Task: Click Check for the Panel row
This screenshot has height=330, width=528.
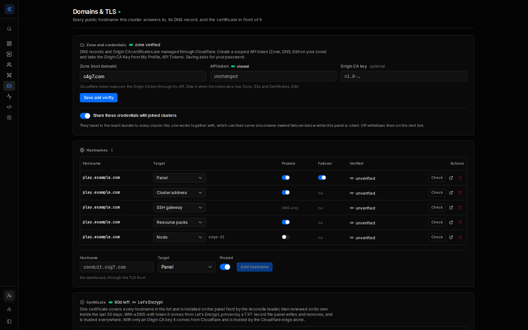Action: (437, 178)
